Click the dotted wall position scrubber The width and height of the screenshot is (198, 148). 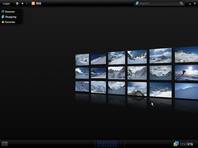109,144
